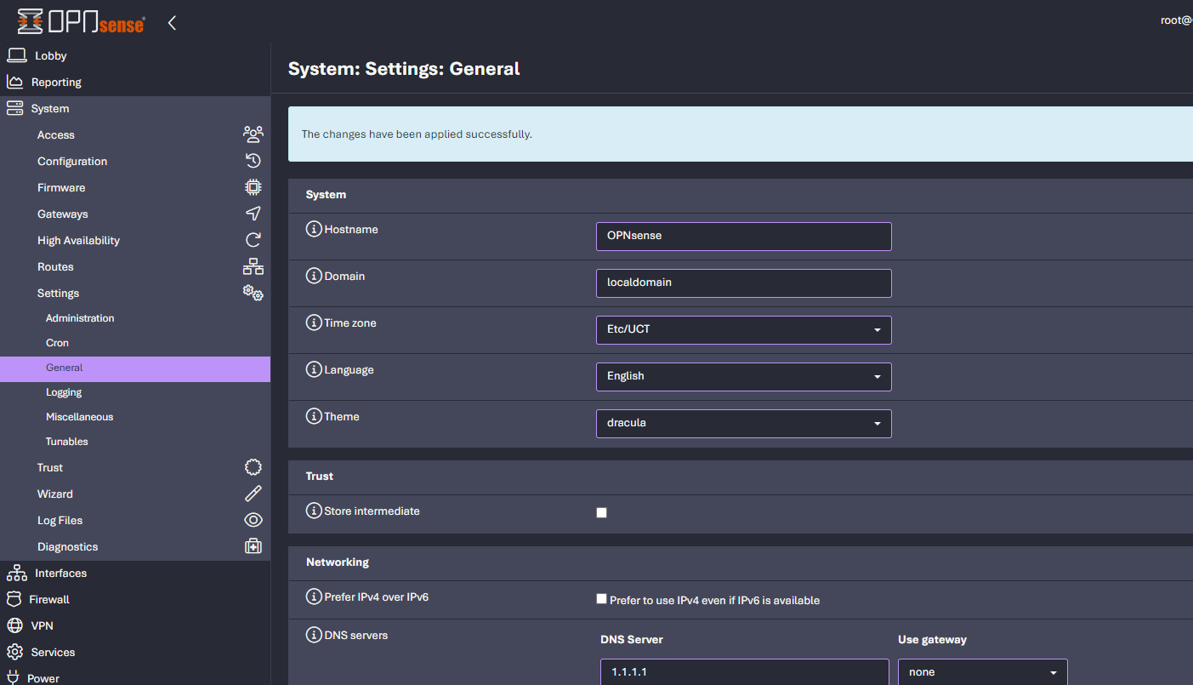
Task: Check Prefer to use IPv4 checkbox
Action: coord(602,599)
